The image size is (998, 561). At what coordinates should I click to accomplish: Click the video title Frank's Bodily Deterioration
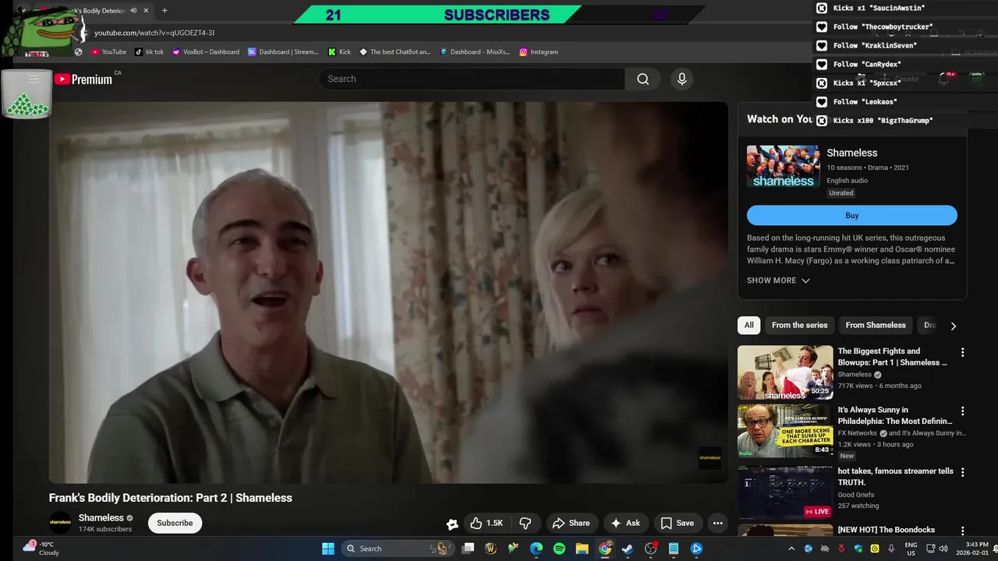point(170,498)
